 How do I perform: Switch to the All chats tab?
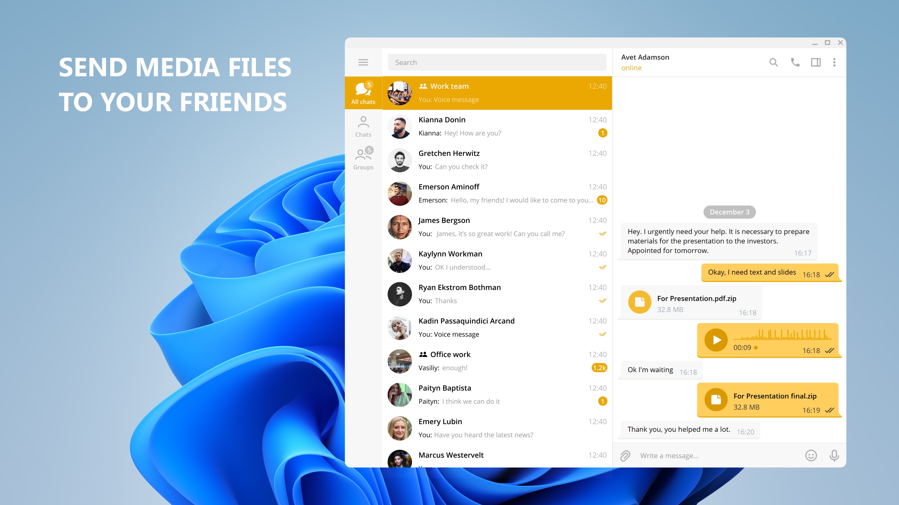pos(363,93)
